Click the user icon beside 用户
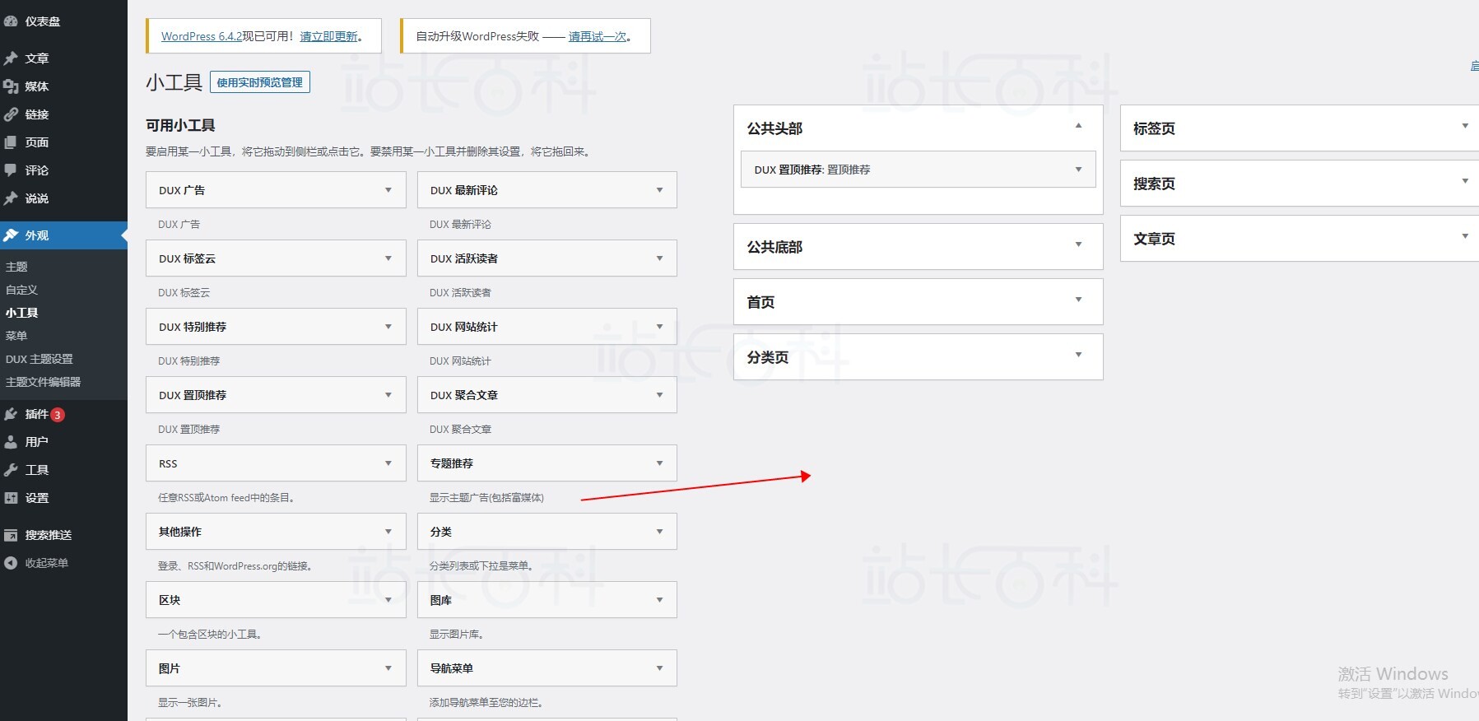 click(x=11, y=442)
